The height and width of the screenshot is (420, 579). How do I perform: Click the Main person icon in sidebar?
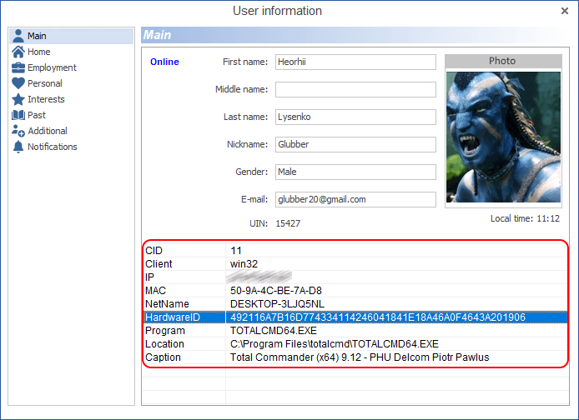[x=18, y=36]
